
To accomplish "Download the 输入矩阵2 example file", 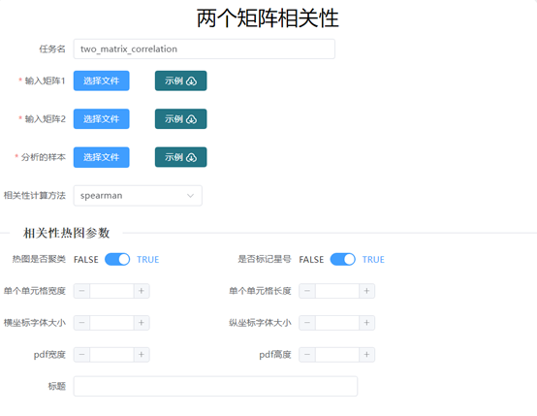I will tap(180, 119).
